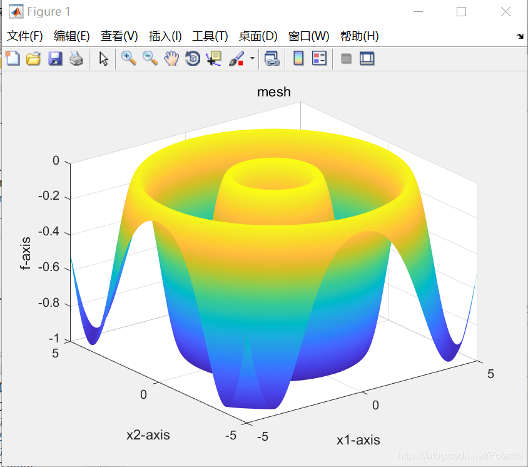
Task: Open the 查看(V) menu
Action: click(x=119, y=36)
